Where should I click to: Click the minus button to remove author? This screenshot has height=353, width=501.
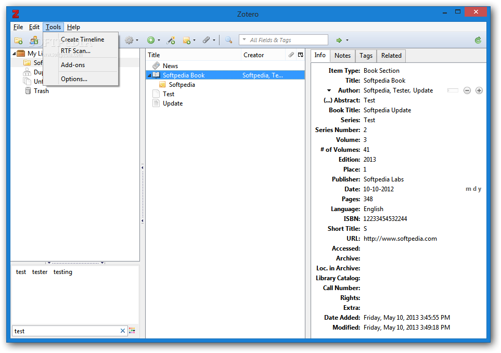point(467,90)
